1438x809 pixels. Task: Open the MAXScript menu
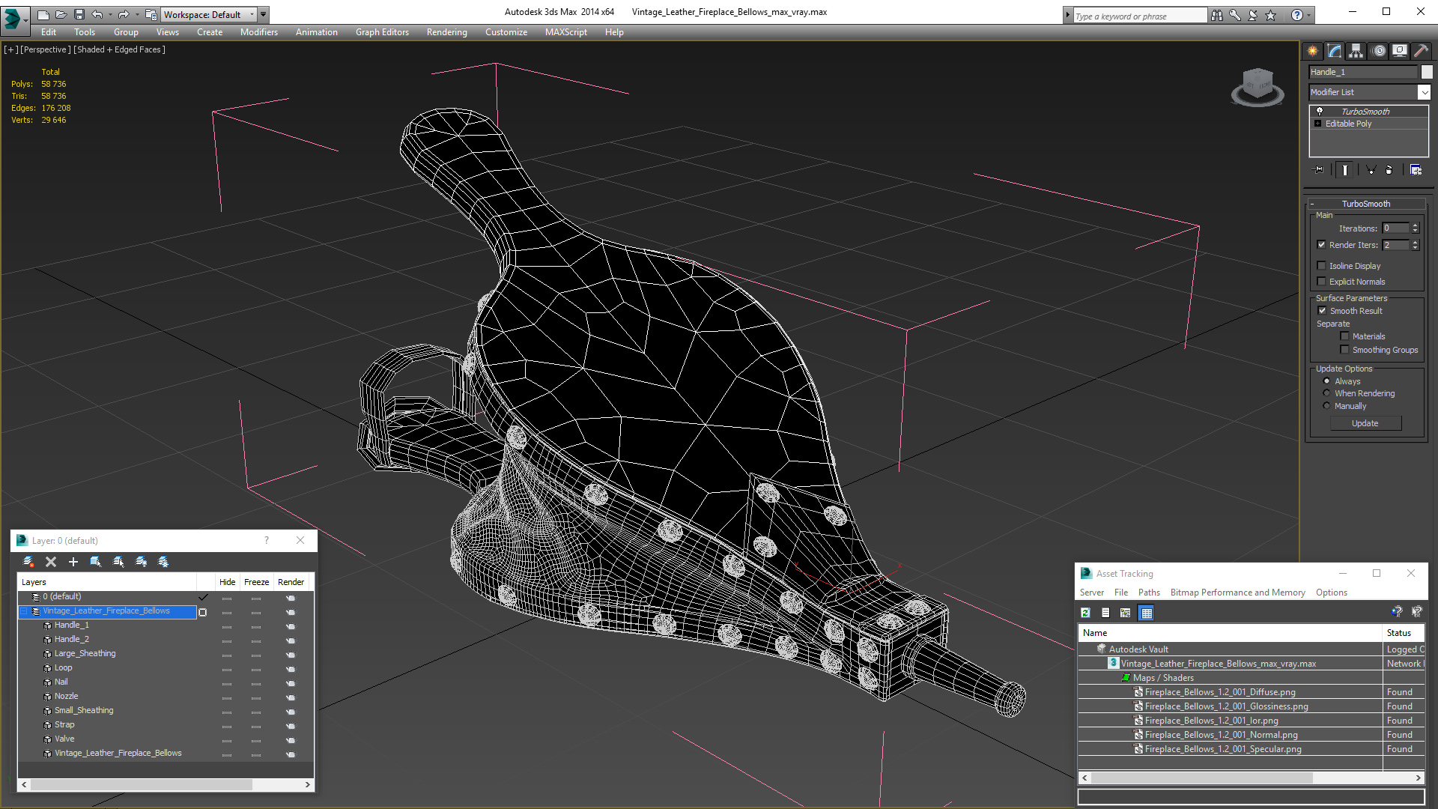(x=566, y=32)
